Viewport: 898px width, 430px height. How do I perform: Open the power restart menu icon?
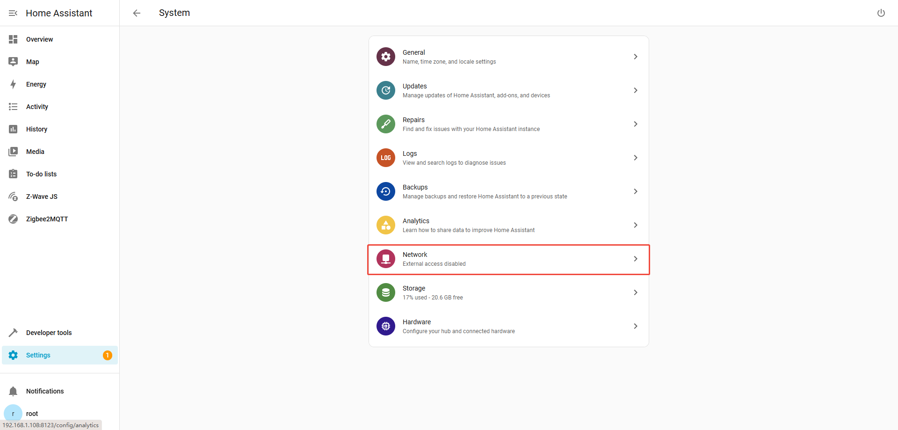881,13
